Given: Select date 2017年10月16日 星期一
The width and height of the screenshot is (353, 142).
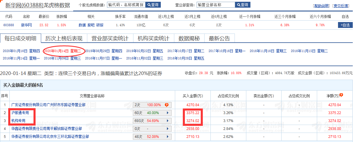Looking at the screenshot, I should click(227, 51).
